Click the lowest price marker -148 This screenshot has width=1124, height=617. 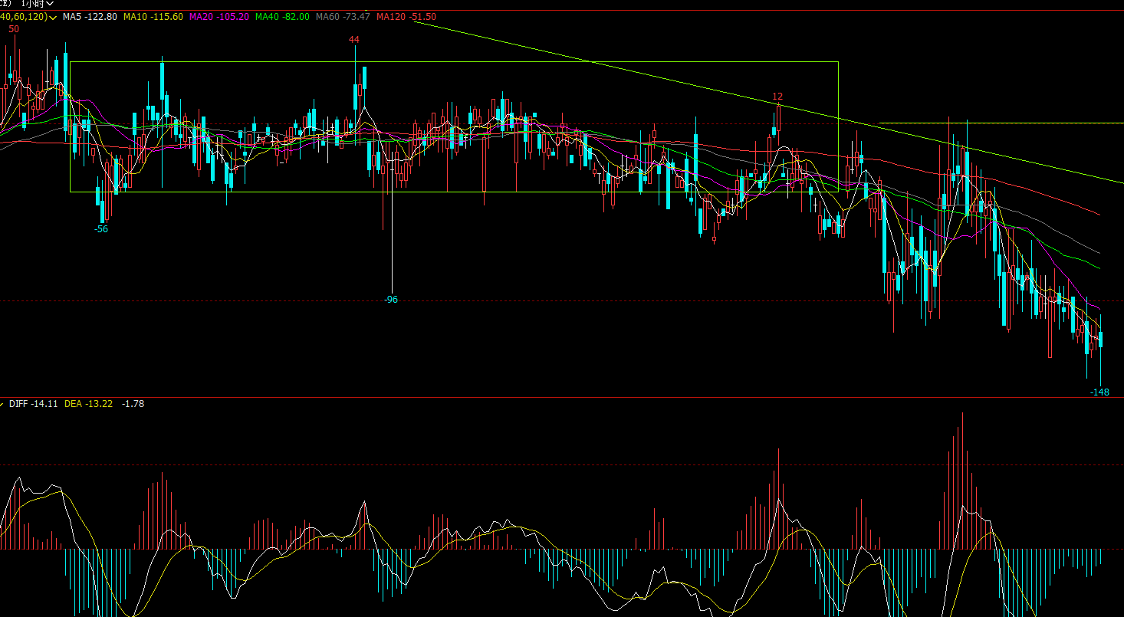click(1099, 392)
